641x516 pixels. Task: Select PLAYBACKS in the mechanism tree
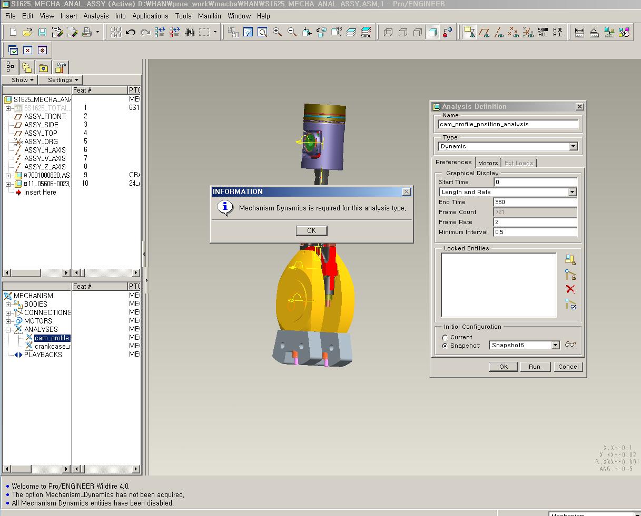(x=43, y=355)
